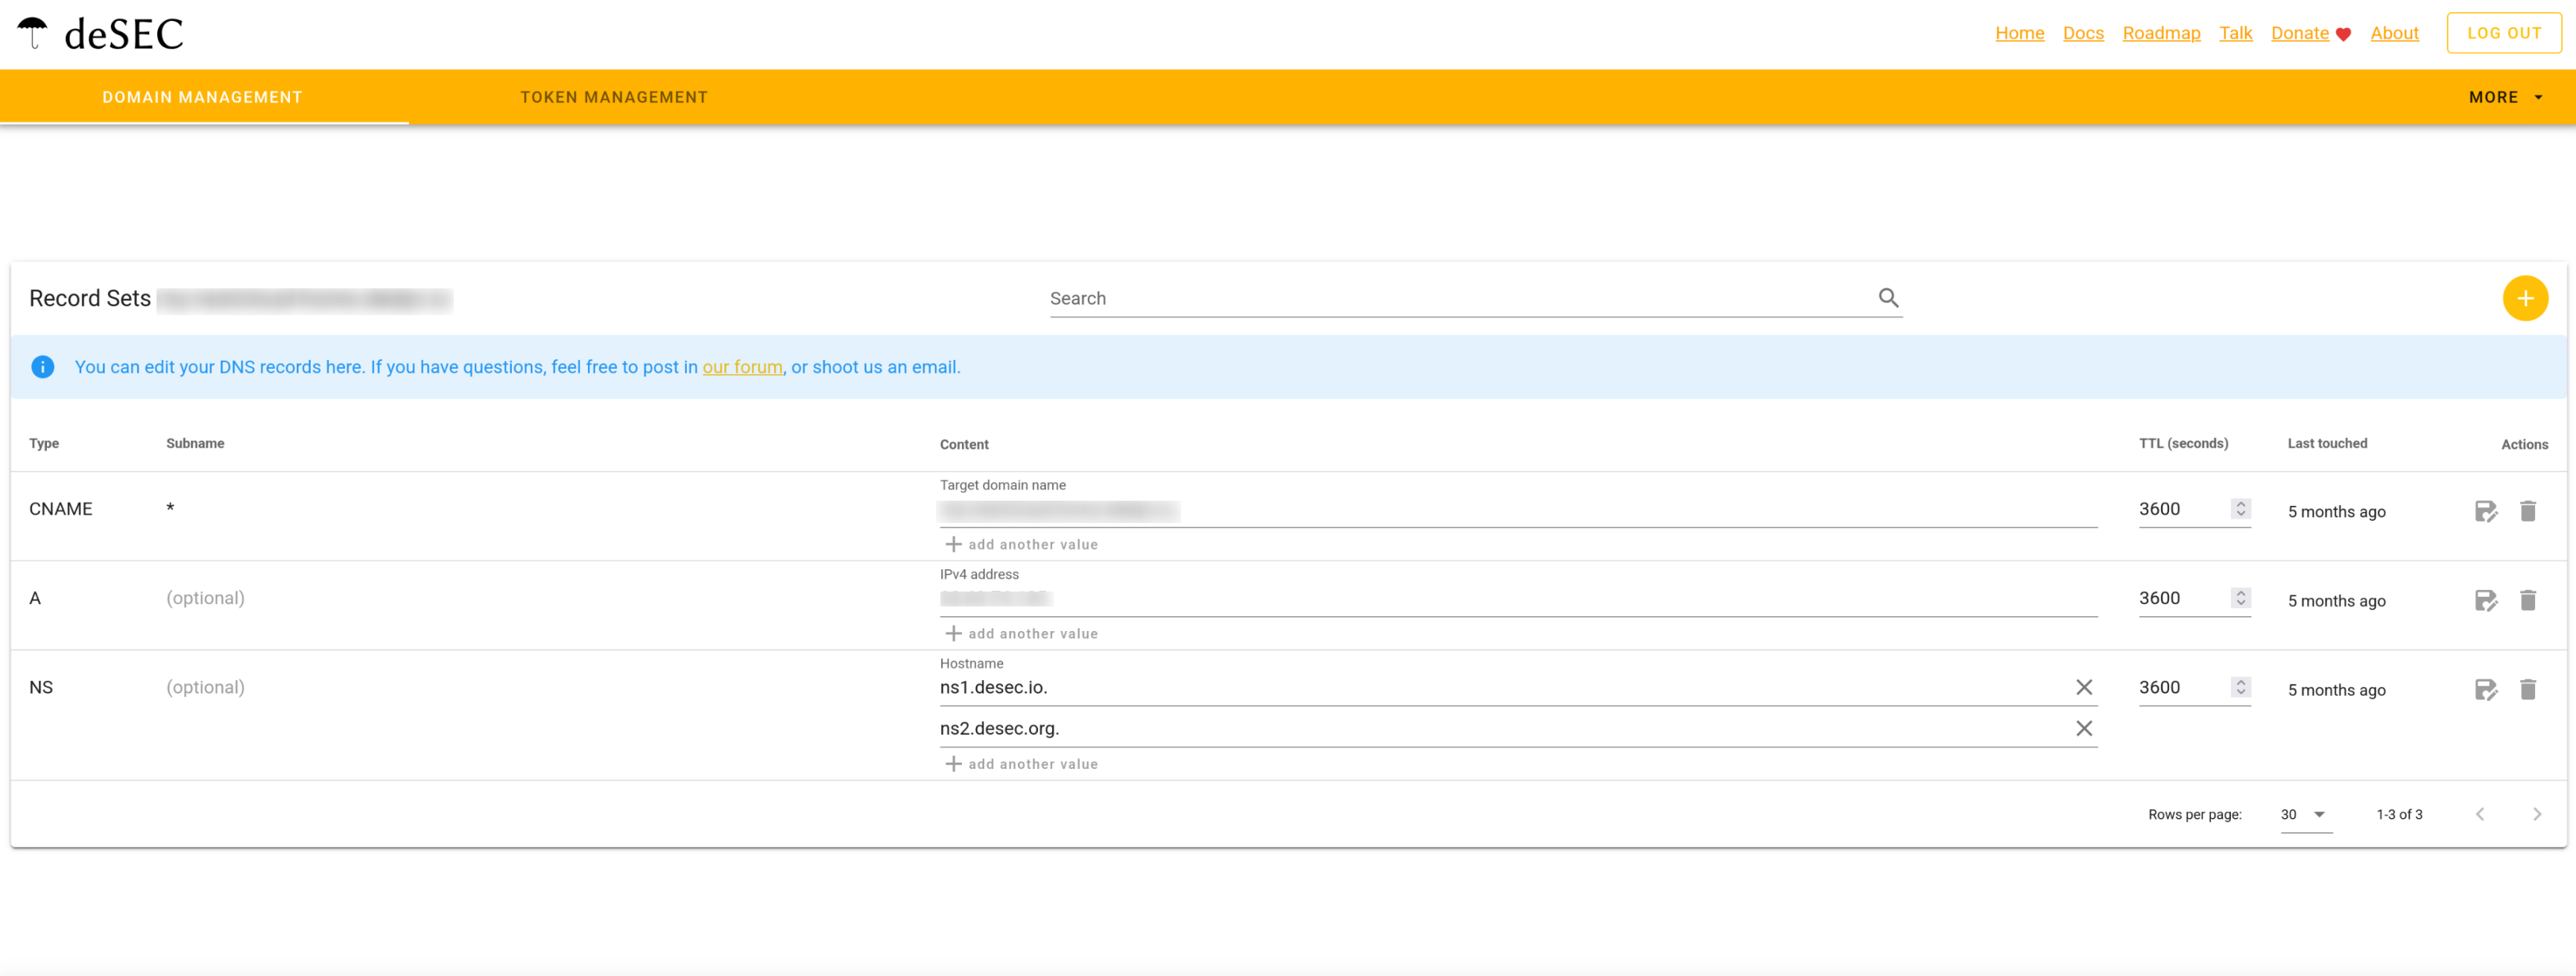Click the LOG OUT button
2576x976 pixels.
pos(2503,33)
